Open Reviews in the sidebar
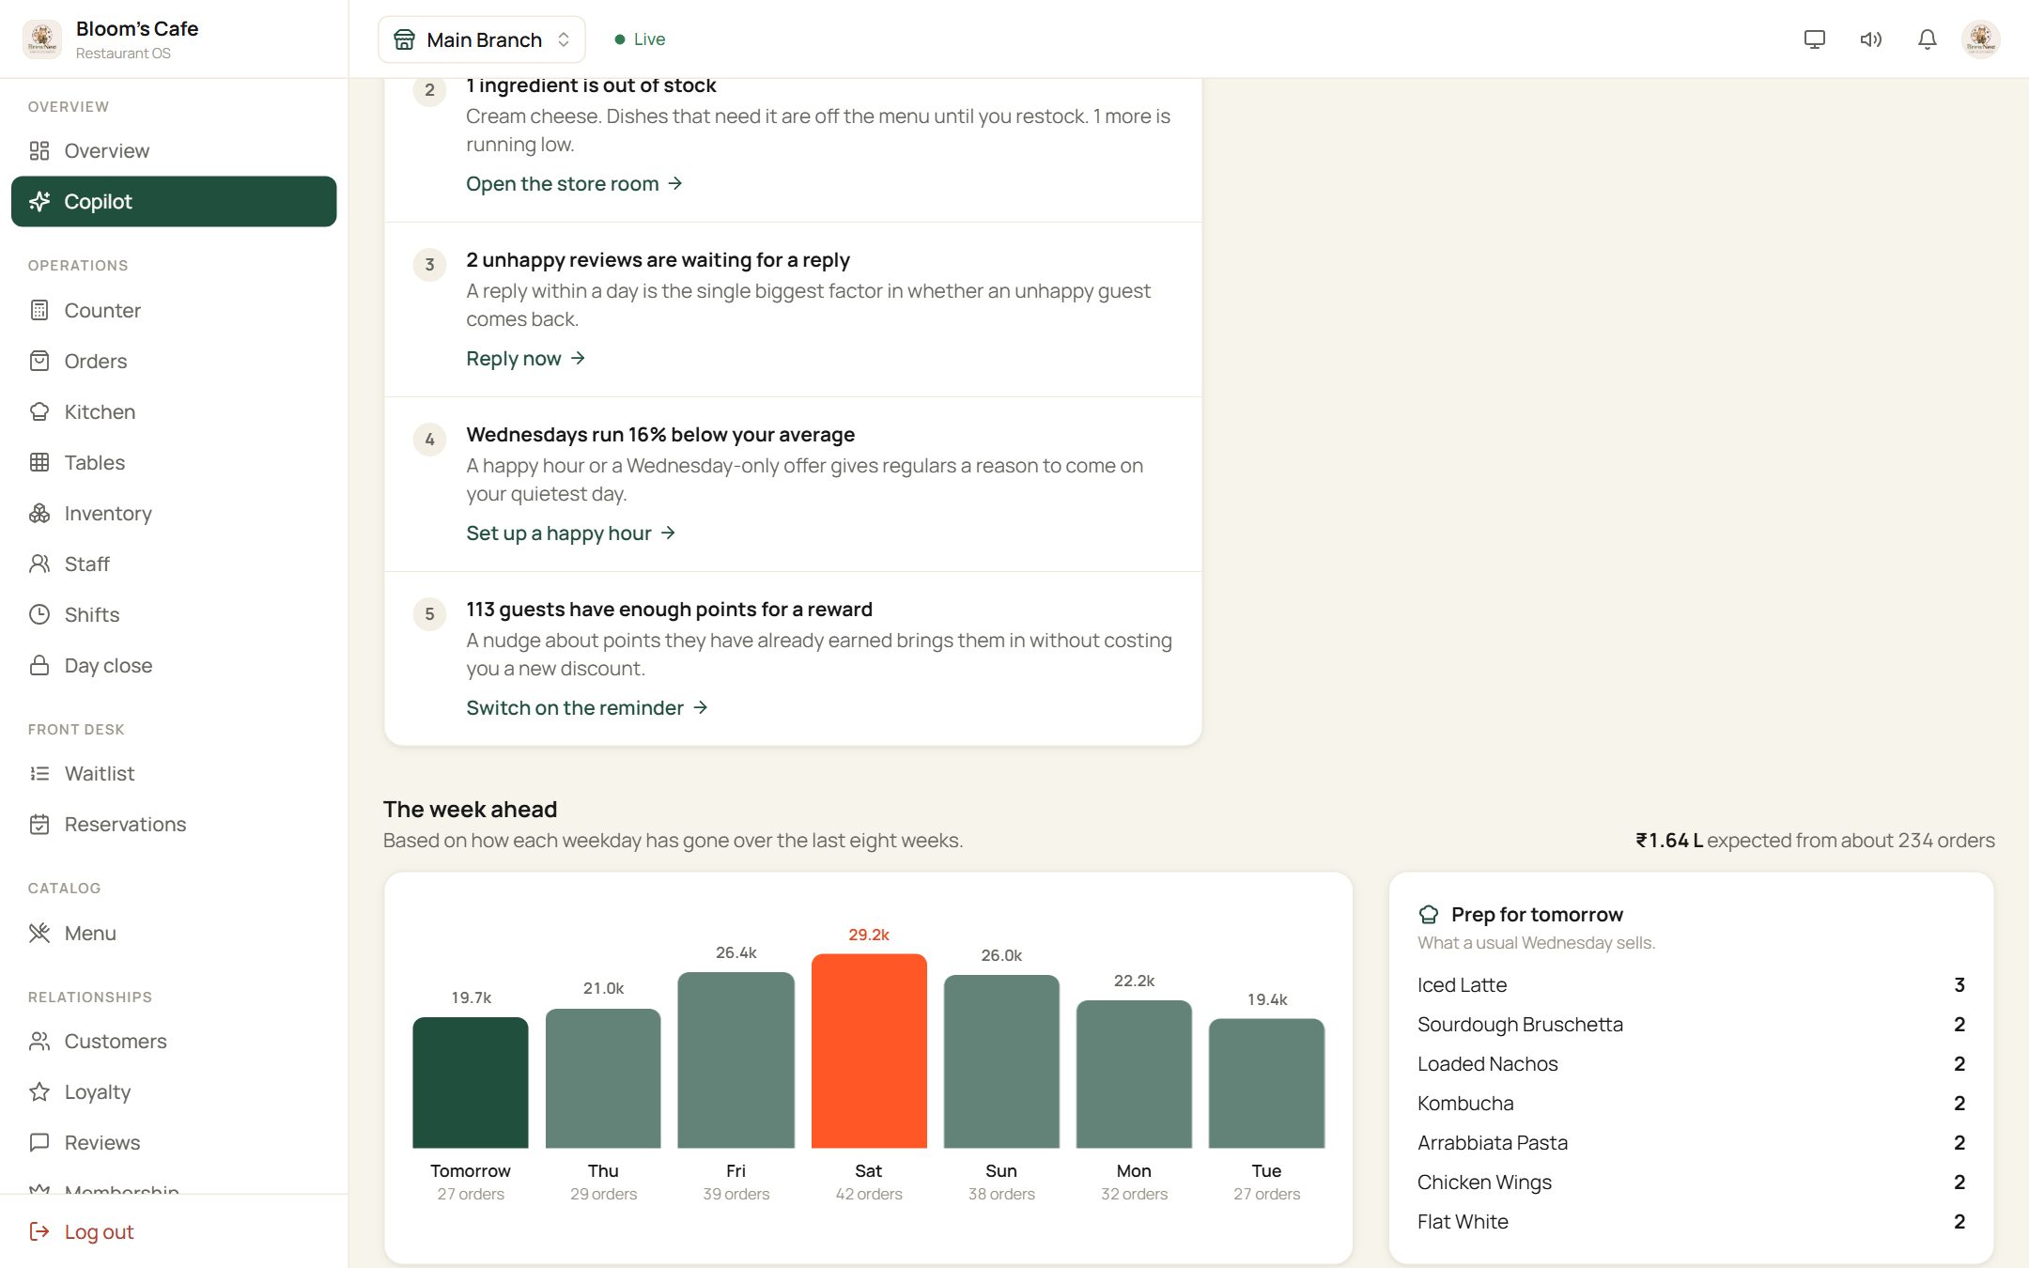This screenshot has height=1268, width=2029. 174,1143
